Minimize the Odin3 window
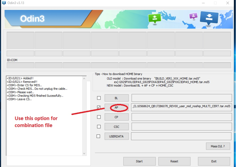The height and width of the screenshot is (167, 236). (203, 3)
